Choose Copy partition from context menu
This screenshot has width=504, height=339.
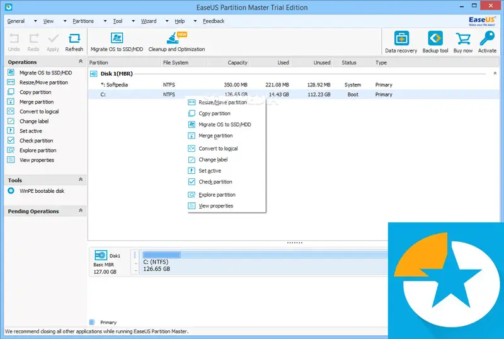tap(227, 113)
